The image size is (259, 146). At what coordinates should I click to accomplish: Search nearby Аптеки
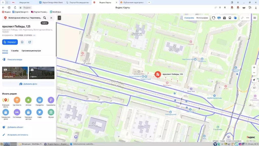coord(28,101)
